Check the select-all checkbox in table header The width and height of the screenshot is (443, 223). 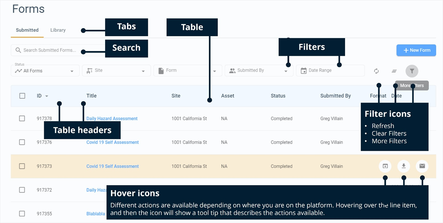coord(22,96)
